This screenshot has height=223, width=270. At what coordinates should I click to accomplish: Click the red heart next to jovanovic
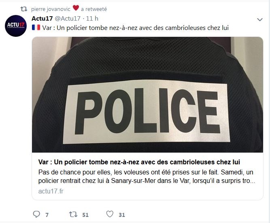tap(76, 8)
